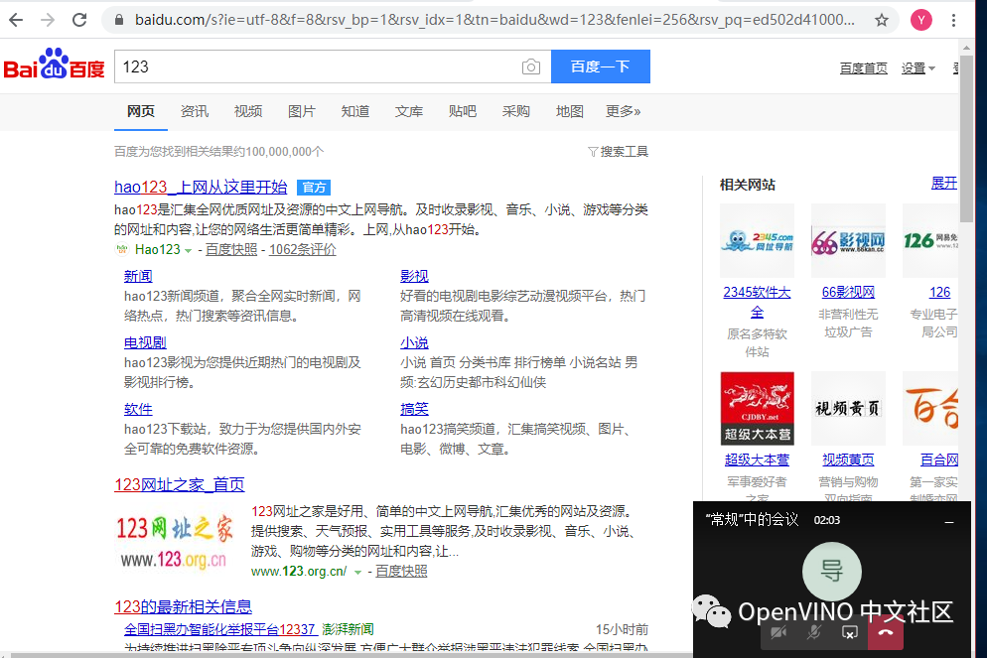Click the 百度一下 search button

[x=601, y=66]
